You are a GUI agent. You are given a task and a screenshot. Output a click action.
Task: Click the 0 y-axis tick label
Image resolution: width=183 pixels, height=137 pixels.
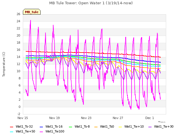pyautogui.click(x=19, y=107)
